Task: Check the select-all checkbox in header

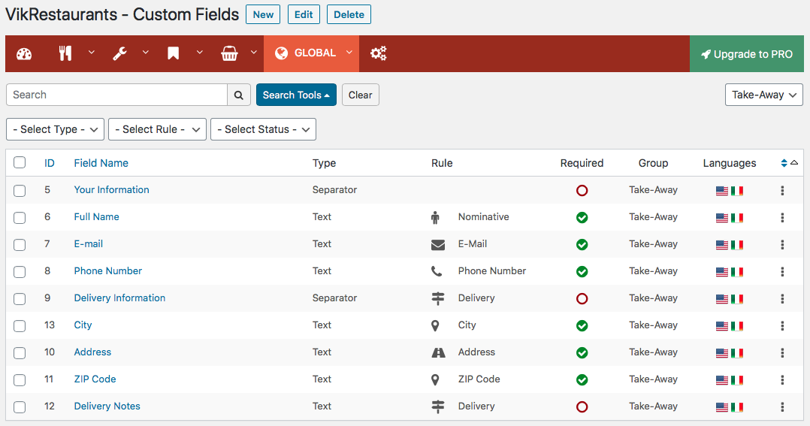Action: (x=20, y=162)
